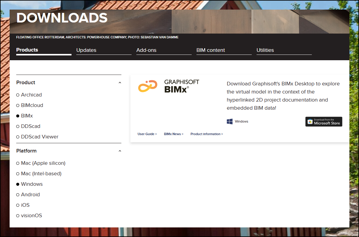Collapse the Platform filter section chevron
The height and width of the screenshot is (237, 359).
(x=120, y=151)
